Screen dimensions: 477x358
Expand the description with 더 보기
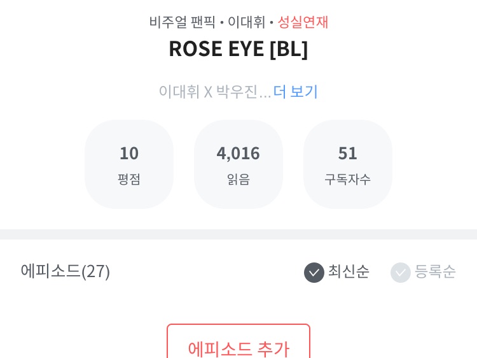[x=295, y=91]
